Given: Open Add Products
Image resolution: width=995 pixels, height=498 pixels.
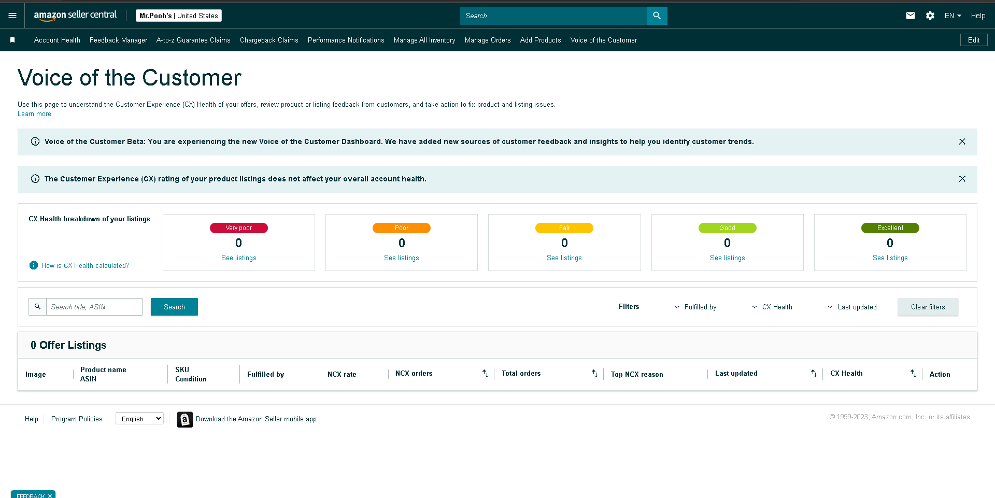Looking at the screenshot, I should [x=541, y=40].
